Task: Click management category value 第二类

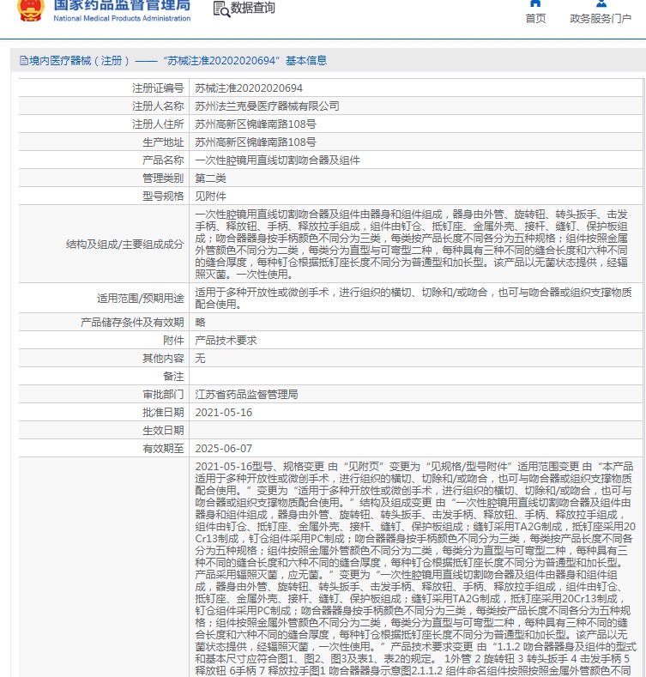Action: [211, 178]
